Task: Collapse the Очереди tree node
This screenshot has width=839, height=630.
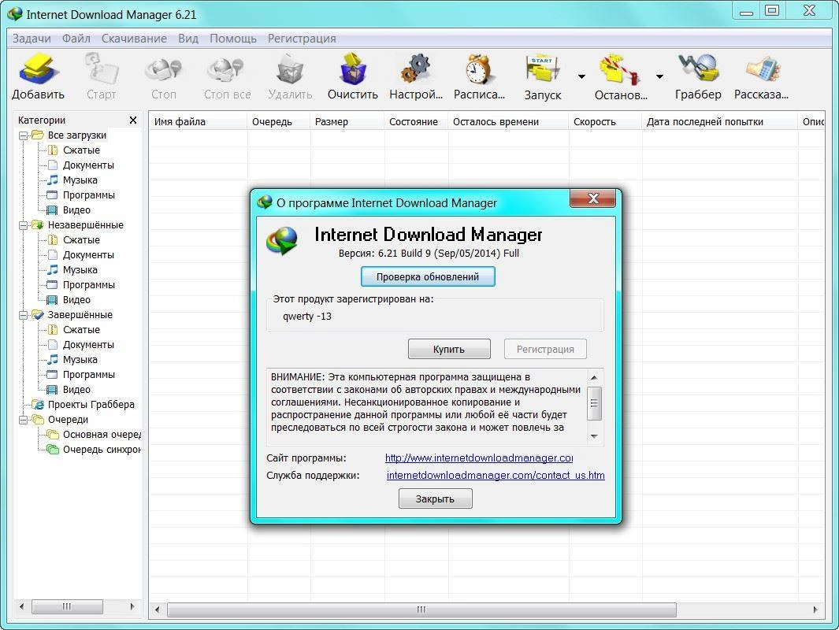Action: click(x=23, y=420)
